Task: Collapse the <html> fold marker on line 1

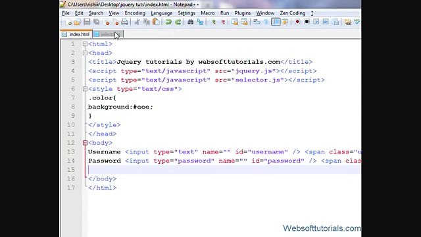Action: pyautogui.click(x=85, y=44)
